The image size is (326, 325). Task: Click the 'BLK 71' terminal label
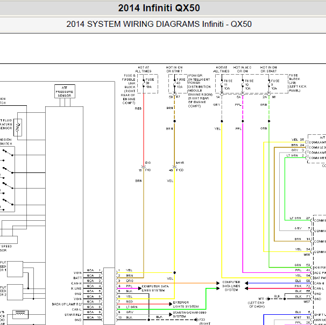pos(302,297)
